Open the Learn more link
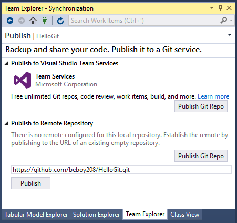This screenshot has width=237, height=223. (x=213, y=96)
